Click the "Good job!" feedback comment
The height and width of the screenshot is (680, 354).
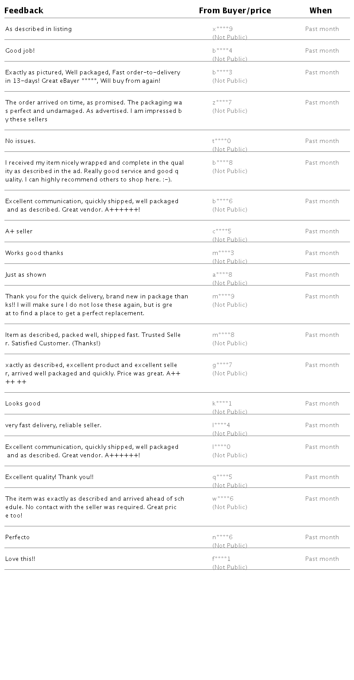(x=20, y=51)
